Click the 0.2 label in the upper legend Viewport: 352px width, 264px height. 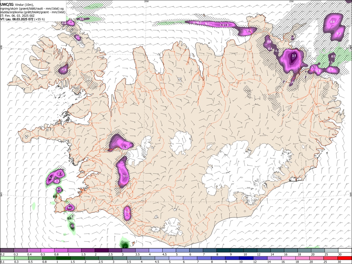click(2, 254)
